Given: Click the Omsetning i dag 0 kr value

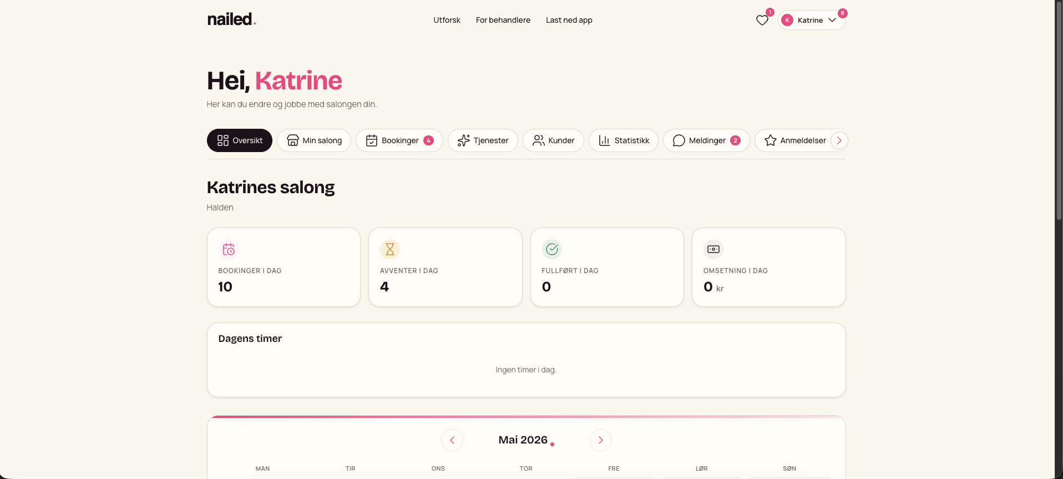Looking at the screenshot, I should [713, 287].
